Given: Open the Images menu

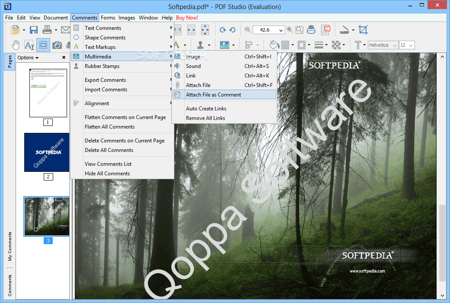Looking at the screenshot, I should click(126, 18).
